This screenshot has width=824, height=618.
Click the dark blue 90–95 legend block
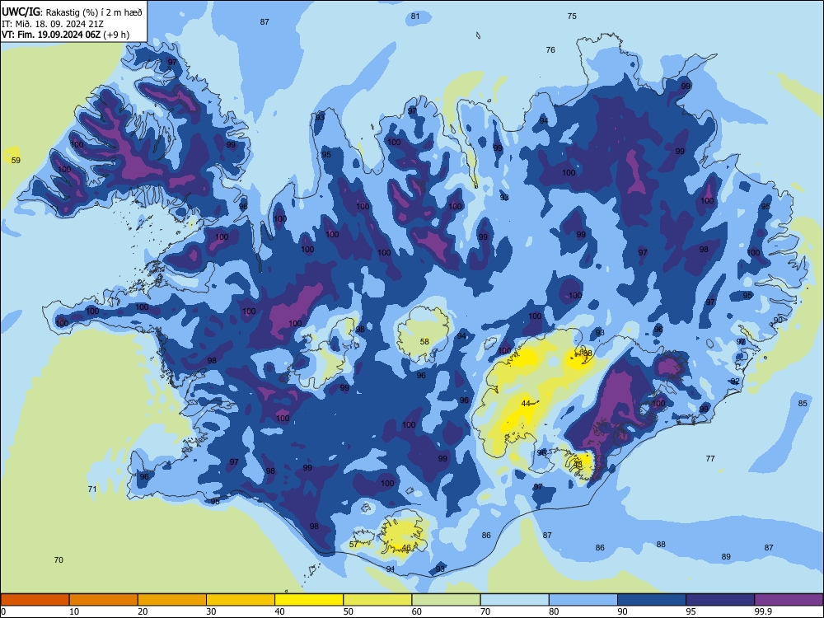pos(652,600)
